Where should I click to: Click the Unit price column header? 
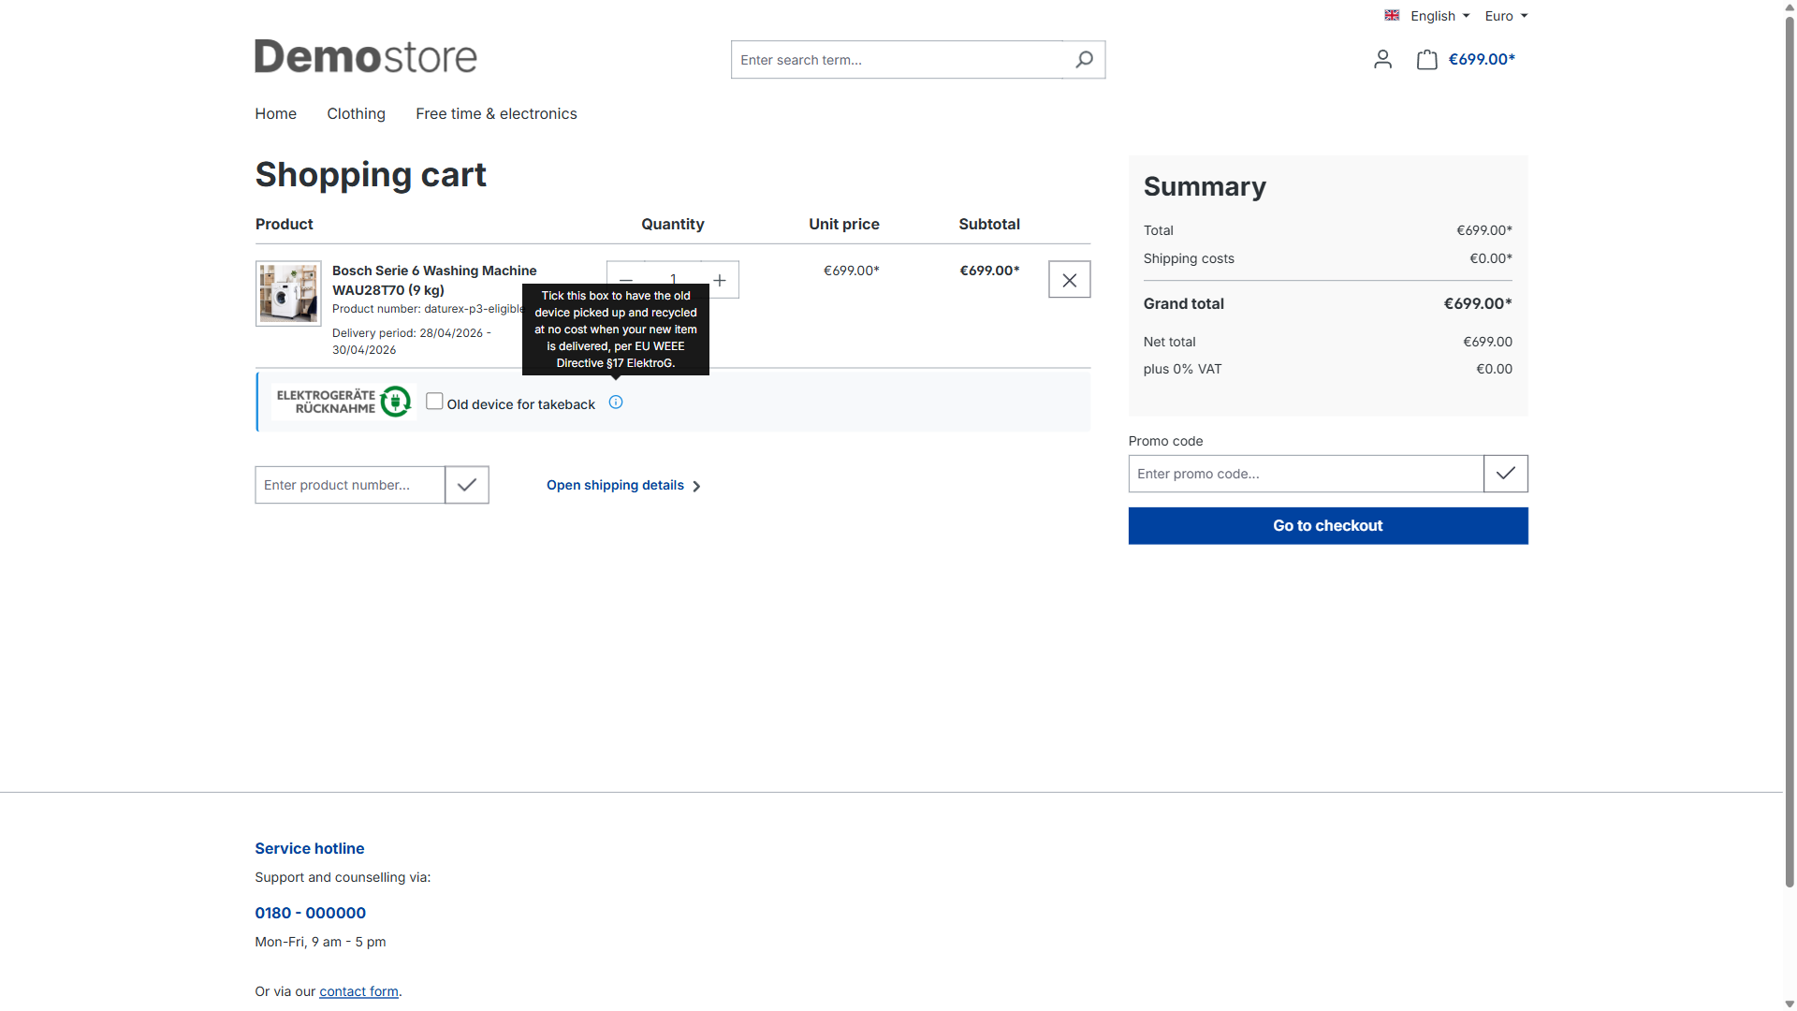844,225
